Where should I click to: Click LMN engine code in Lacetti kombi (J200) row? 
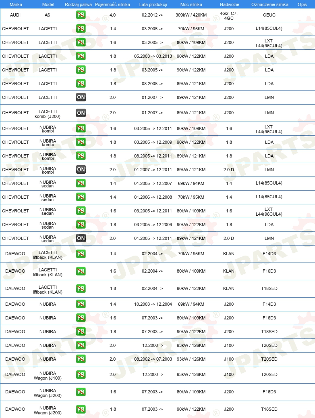click(x=269, y=113)
